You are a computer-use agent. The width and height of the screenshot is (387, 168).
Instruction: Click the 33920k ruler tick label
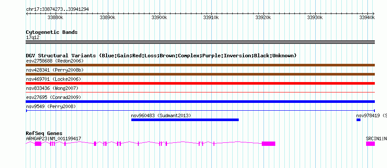click(263, 17)
